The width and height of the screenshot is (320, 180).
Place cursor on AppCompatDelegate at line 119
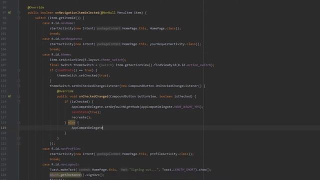87,128
